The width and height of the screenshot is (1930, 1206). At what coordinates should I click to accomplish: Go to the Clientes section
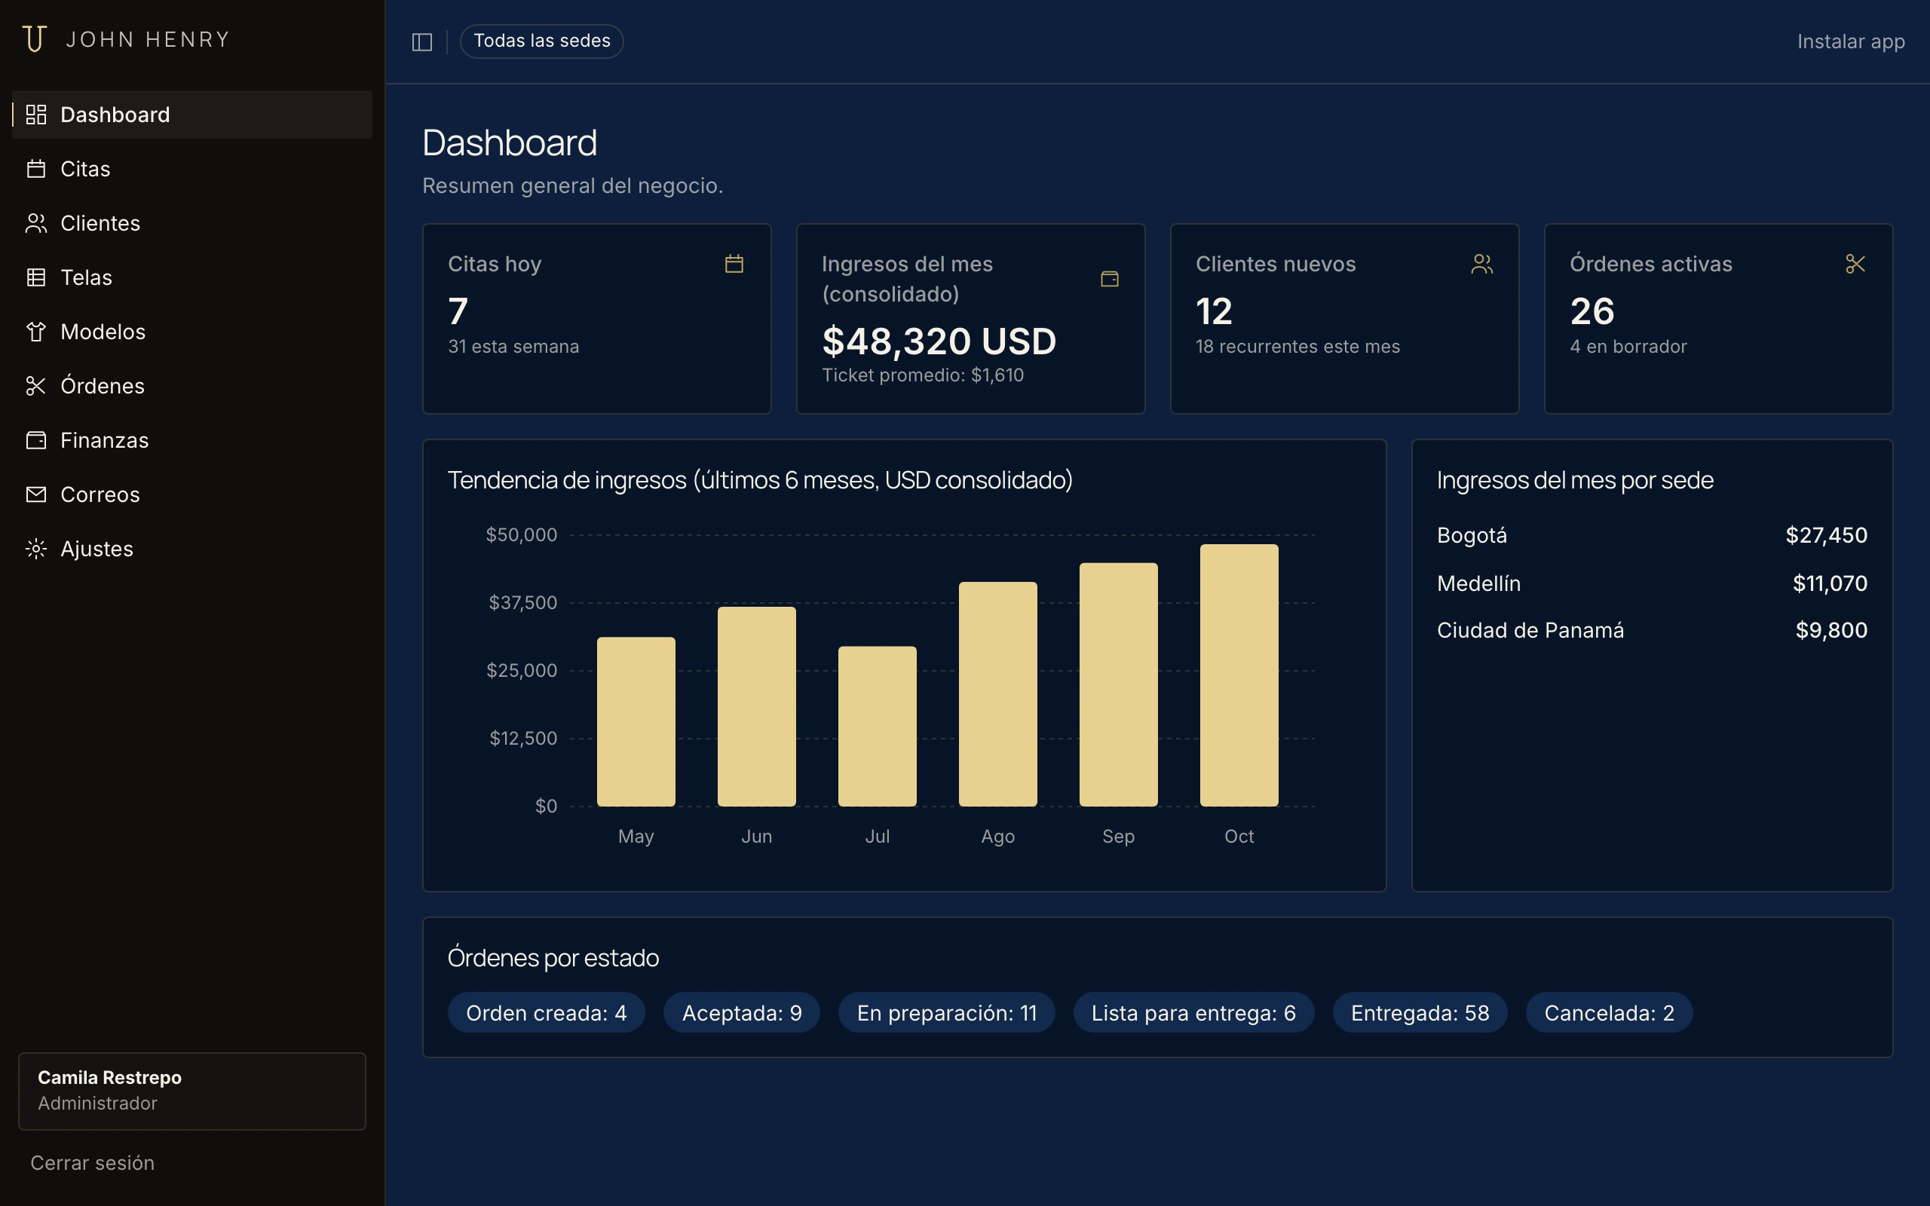(x=192, y=223)
